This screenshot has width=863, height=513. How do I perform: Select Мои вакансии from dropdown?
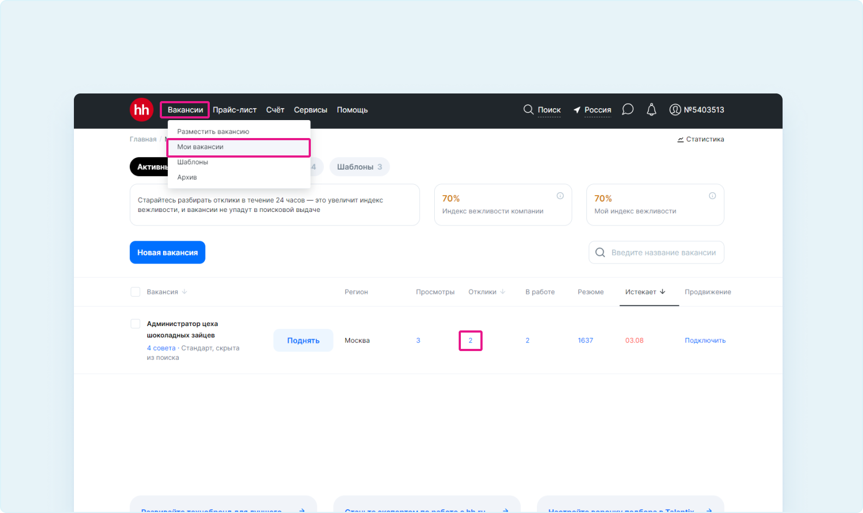click(239, 147)
